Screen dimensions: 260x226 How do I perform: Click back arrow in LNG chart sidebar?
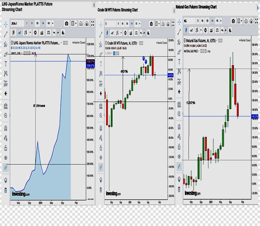click(6, 93)
